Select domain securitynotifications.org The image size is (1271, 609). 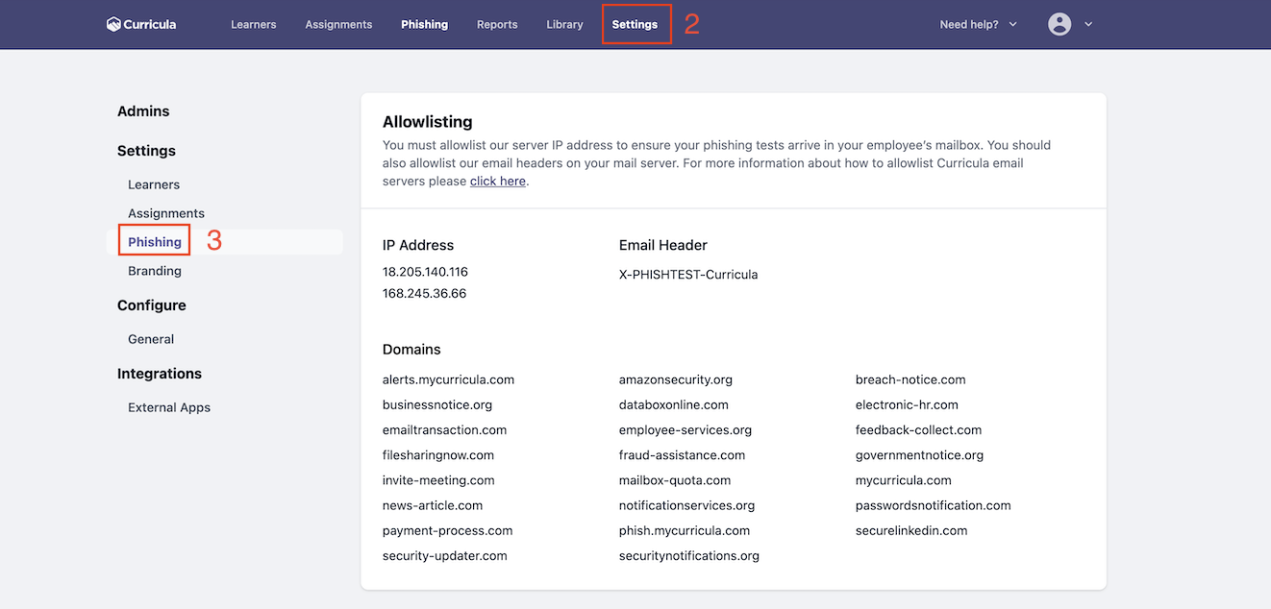(x=689, y=555)
